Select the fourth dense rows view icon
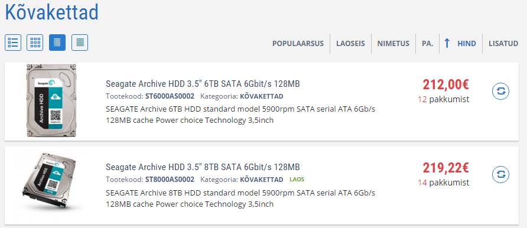Screen dimensions: 527x228 [x=80, y=43]
